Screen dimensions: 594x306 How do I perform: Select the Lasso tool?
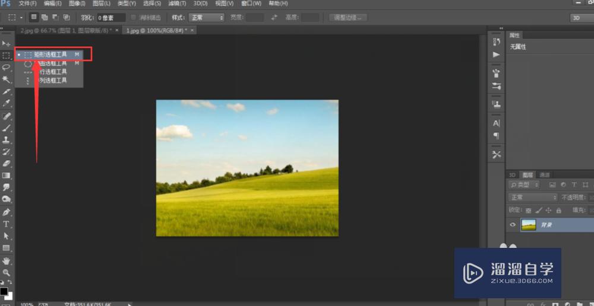[6, 68]
